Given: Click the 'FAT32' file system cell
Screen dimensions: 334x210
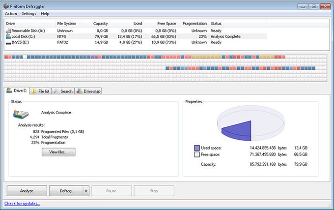Looking at the screenshot, I should (62, 42).
